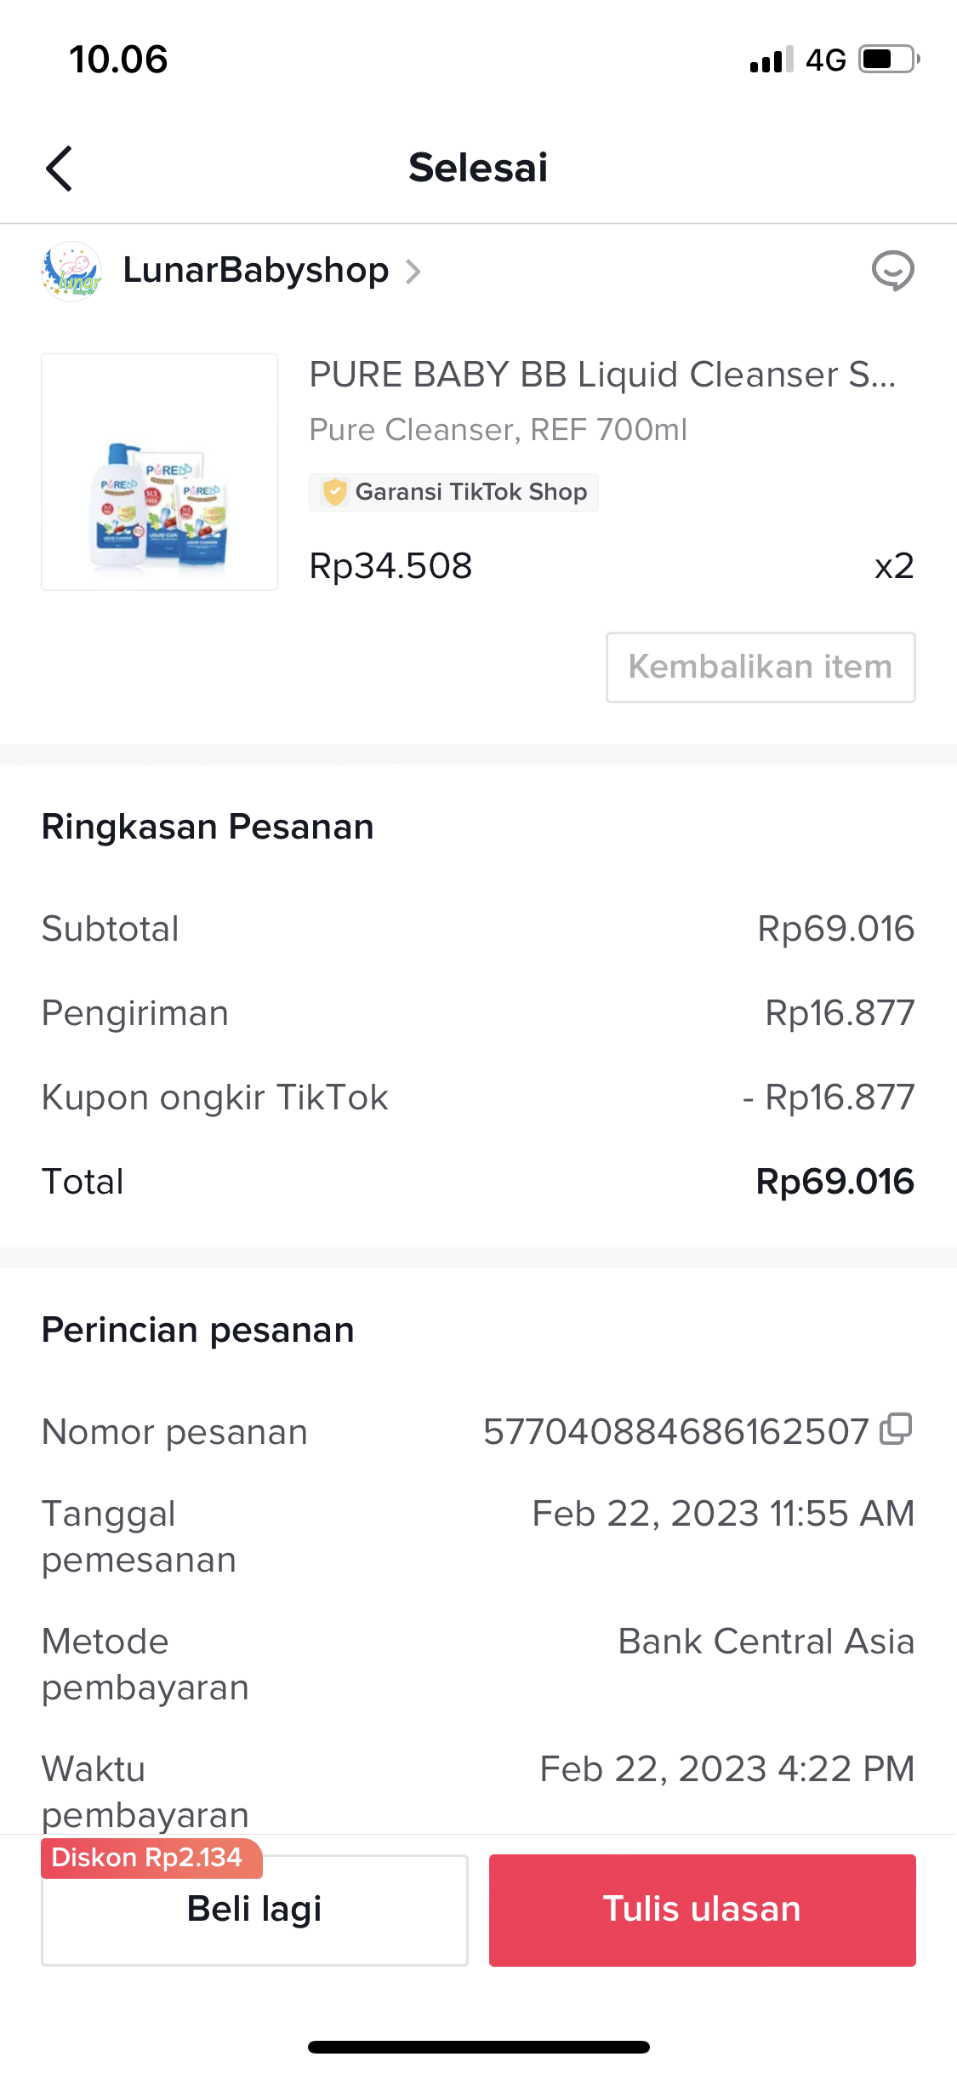Tap the battery status icon
Image resolution: width=957 pixels, height=2074 pixels.
tap(888, 60)
